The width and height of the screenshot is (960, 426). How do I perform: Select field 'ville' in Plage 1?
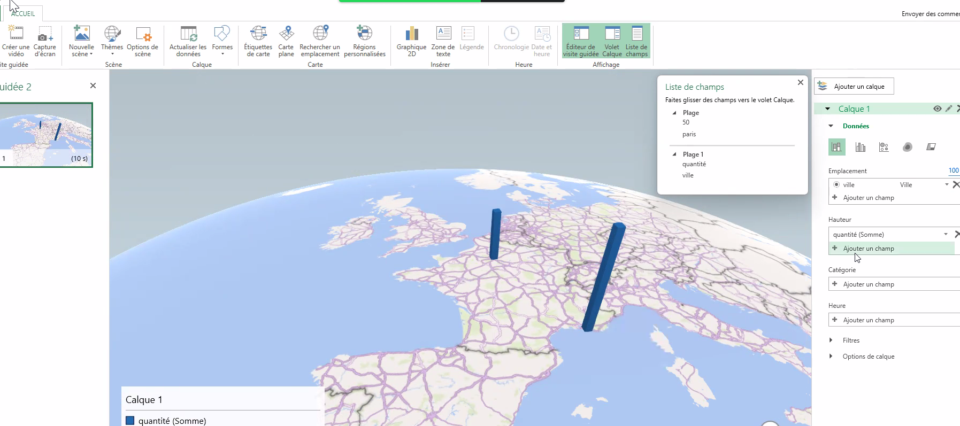pyautogui.click(x=688, y=175)
